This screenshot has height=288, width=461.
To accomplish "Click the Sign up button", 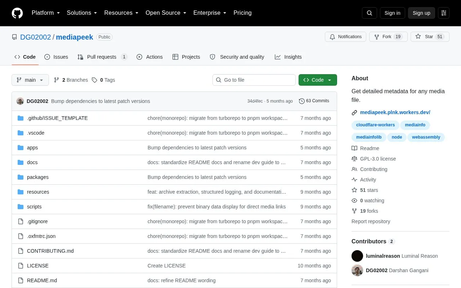I will point(421,13).
